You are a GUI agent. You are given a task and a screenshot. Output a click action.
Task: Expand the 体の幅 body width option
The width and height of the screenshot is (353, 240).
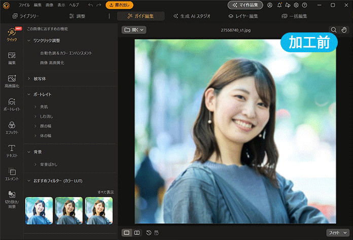tap(36, 136)
